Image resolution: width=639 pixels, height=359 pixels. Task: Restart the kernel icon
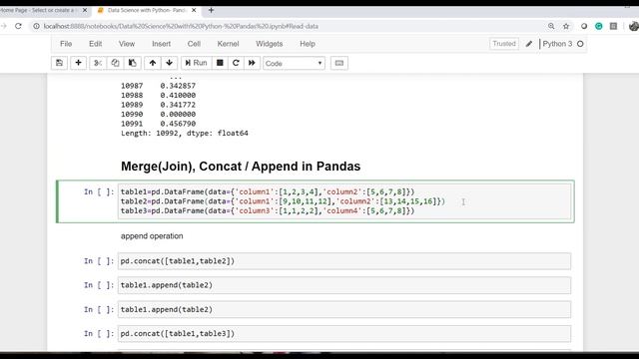click(x=236, y=63)
